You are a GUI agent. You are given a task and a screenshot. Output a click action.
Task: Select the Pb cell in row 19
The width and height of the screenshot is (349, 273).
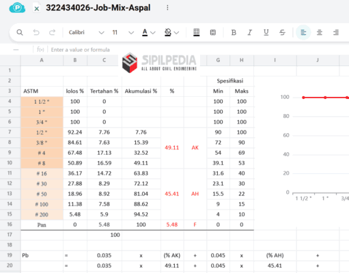[x=42, y=255]
